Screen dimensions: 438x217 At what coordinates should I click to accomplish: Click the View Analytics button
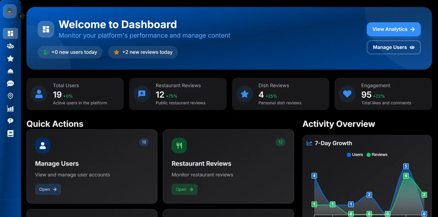(394, 29)
